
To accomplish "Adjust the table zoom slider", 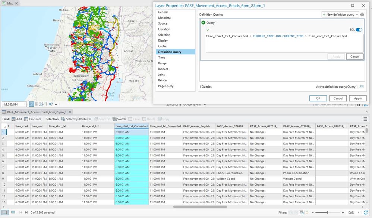I will (328, 212).
